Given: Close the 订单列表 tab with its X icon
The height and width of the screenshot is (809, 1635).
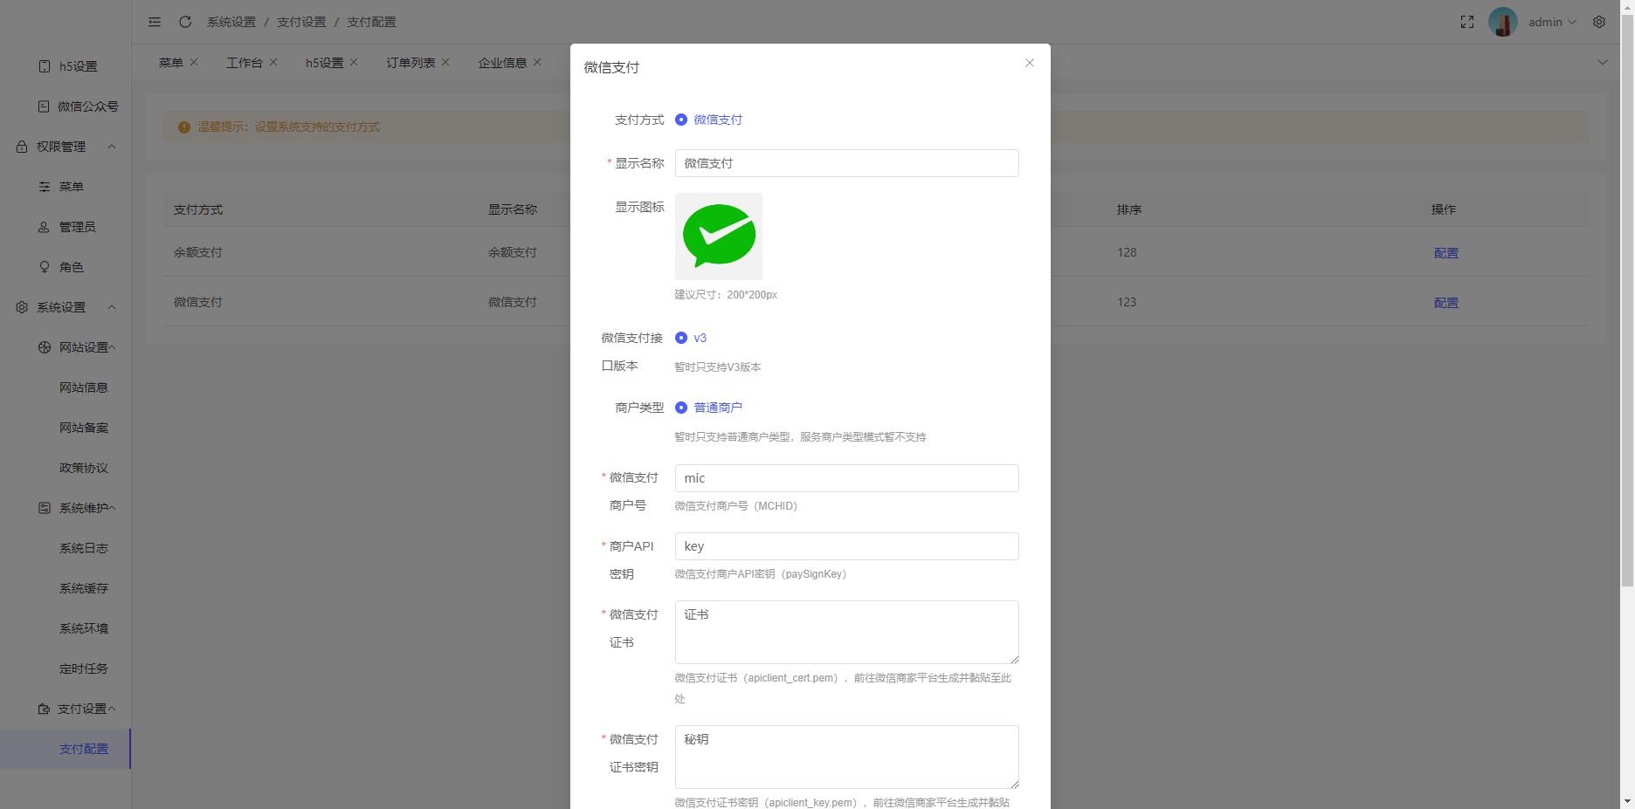Looking at the screenshot, I should tap(445, 62).
